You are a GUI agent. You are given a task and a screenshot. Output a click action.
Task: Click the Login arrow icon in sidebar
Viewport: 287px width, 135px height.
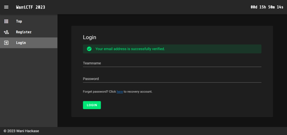(6, 43)
